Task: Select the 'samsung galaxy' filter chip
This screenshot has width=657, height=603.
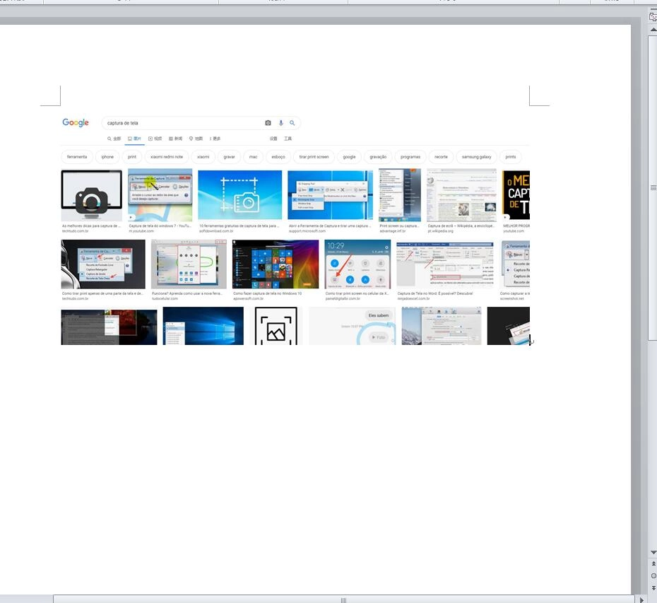Action: click(476, 157)
